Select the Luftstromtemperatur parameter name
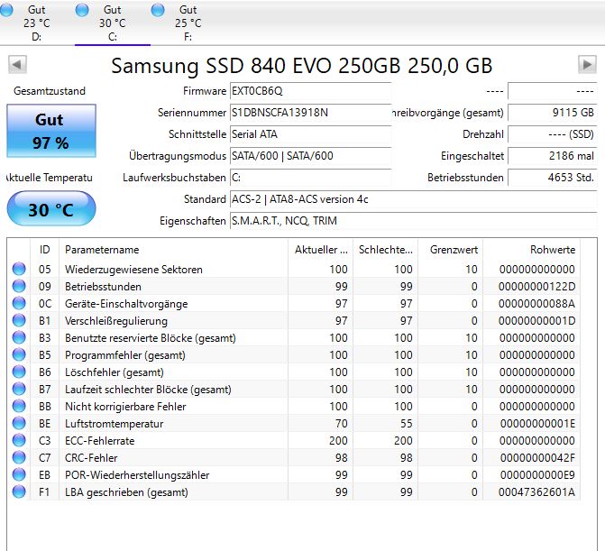This screenshot has width=605, height=551. (114, 424)
